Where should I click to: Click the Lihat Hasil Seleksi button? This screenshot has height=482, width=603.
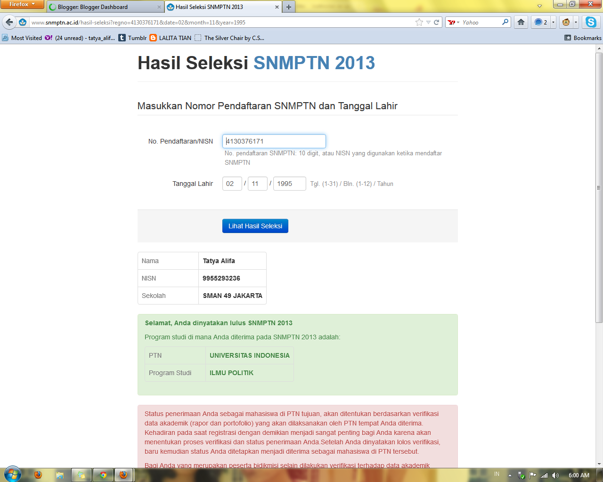255,226
